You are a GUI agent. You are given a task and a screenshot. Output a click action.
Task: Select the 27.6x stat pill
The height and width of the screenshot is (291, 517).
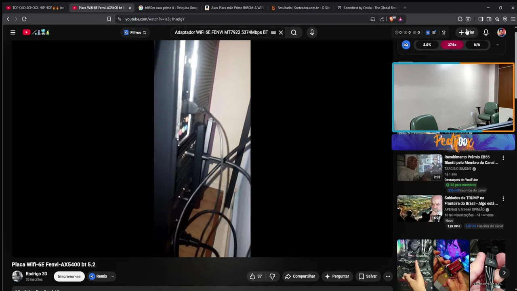(452, 45)
